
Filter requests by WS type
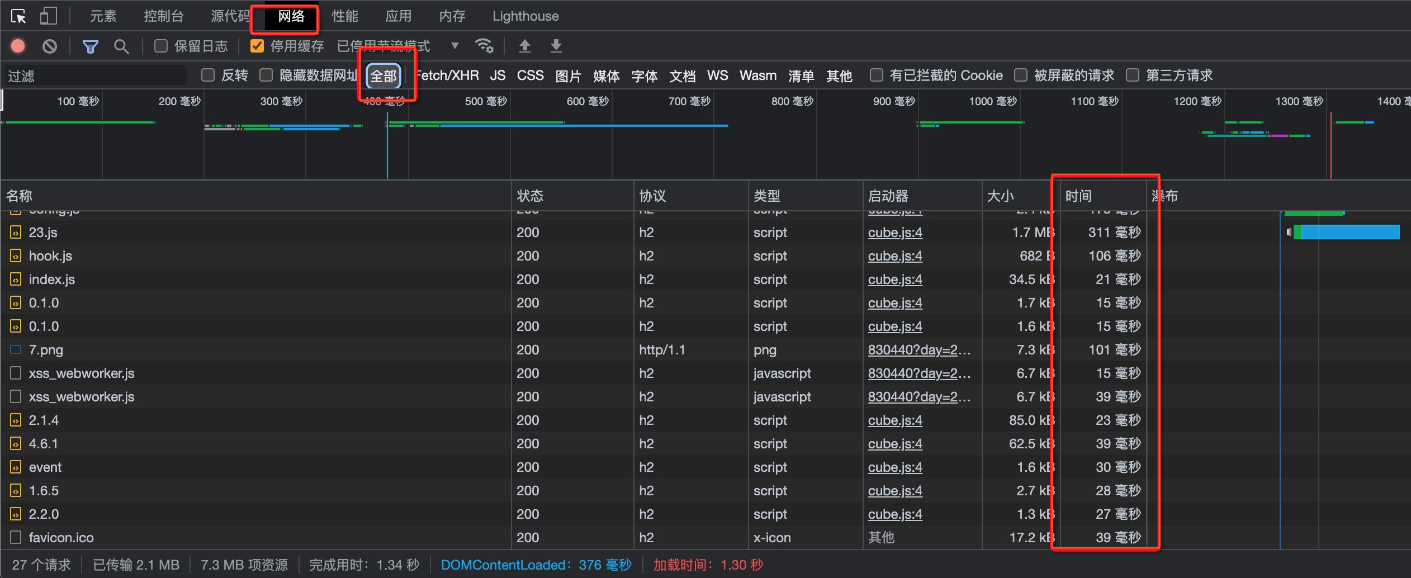[718, 75]
